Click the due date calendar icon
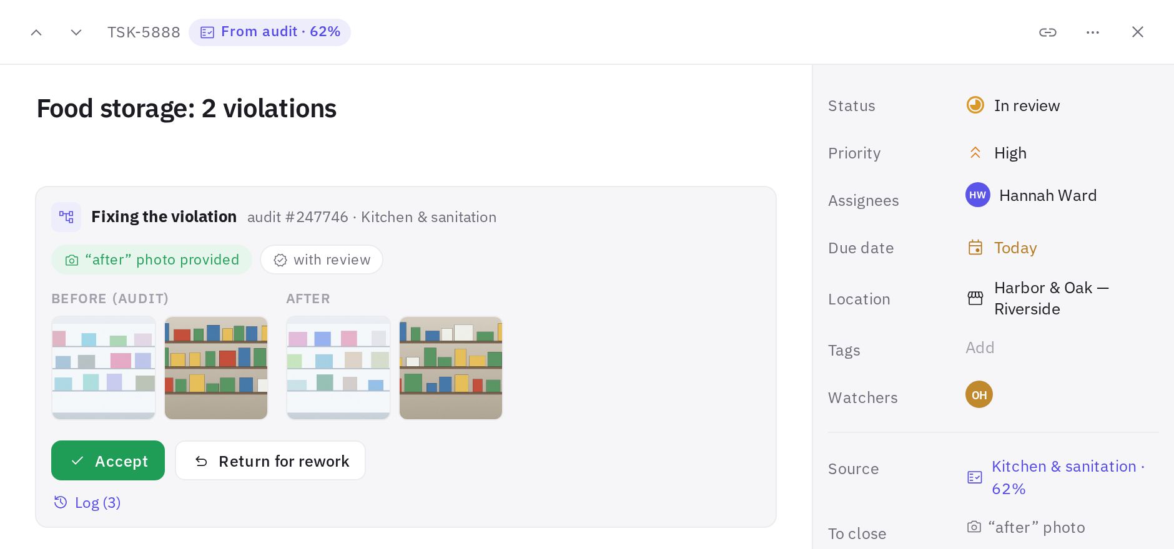This screenshot has height=549, width=1174. [975, 248]
